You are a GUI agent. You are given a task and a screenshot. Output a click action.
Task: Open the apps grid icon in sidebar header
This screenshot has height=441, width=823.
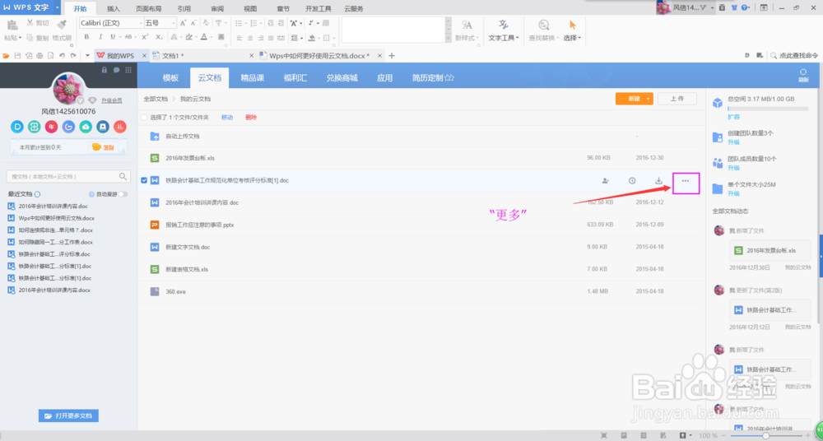coord(128,70)
